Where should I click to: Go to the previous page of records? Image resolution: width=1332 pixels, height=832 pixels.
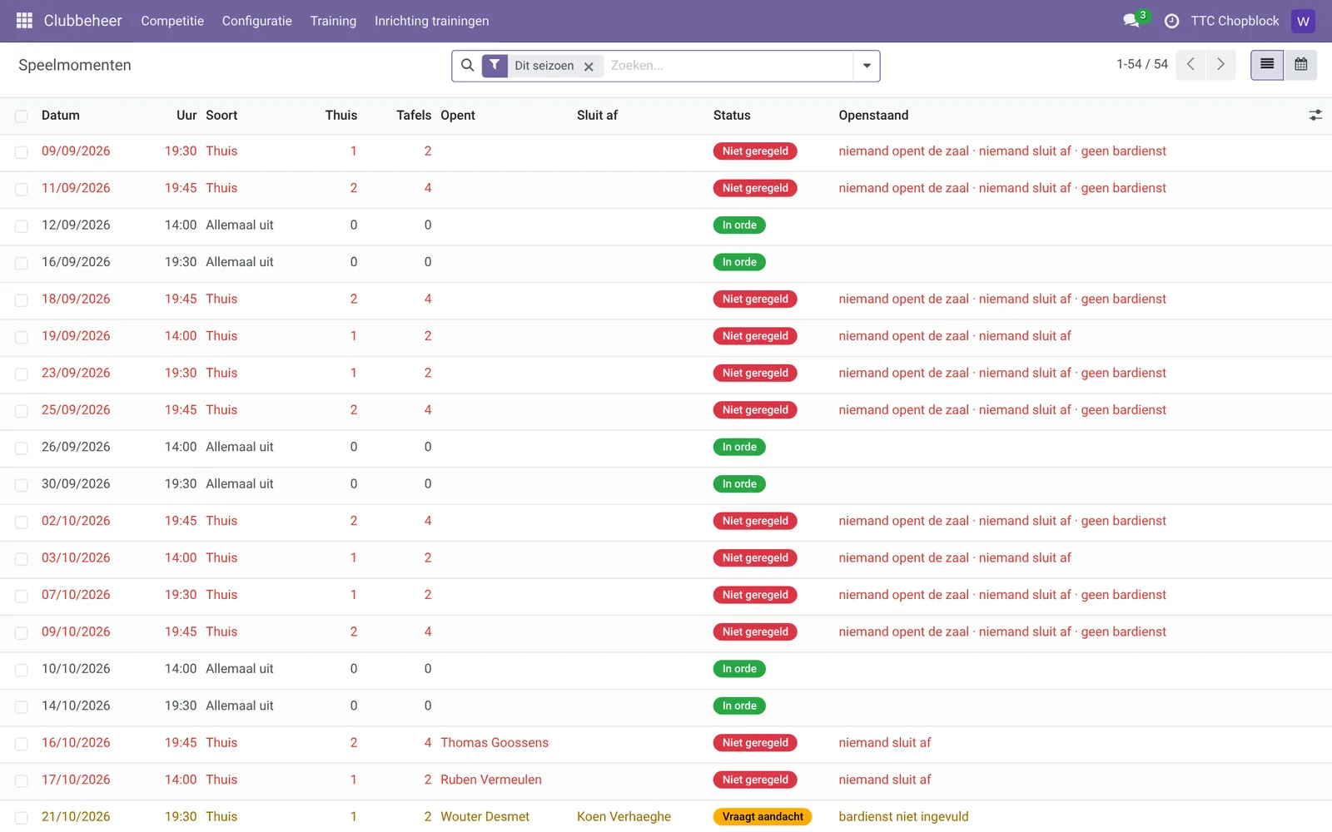pyautogui.click(x=1190, y=65)
